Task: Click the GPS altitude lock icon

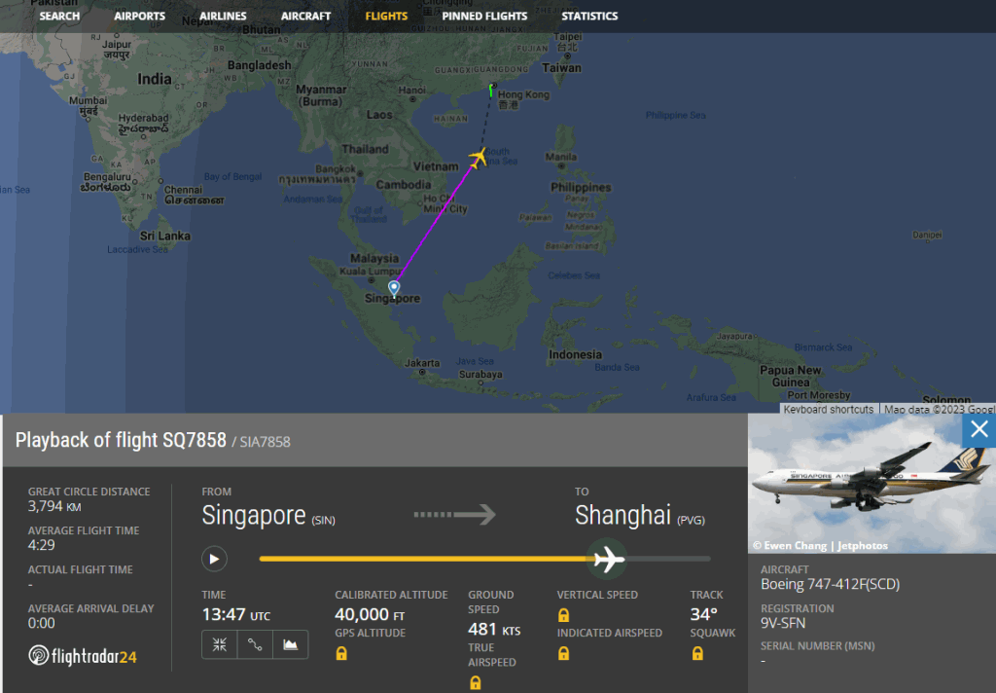Action: (341, 654)
